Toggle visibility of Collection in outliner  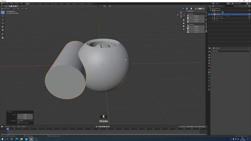point(249,11)
